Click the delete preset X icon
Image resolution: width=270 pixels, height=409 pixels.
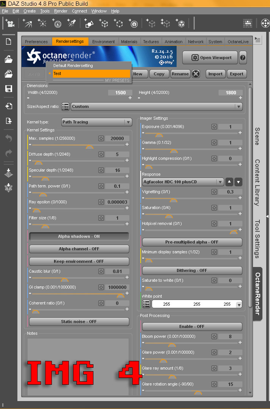coord(196,74)
